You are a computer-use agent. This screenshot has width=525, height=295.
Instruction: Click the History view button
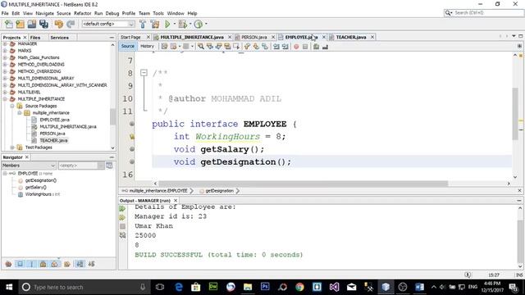(147, 46)
